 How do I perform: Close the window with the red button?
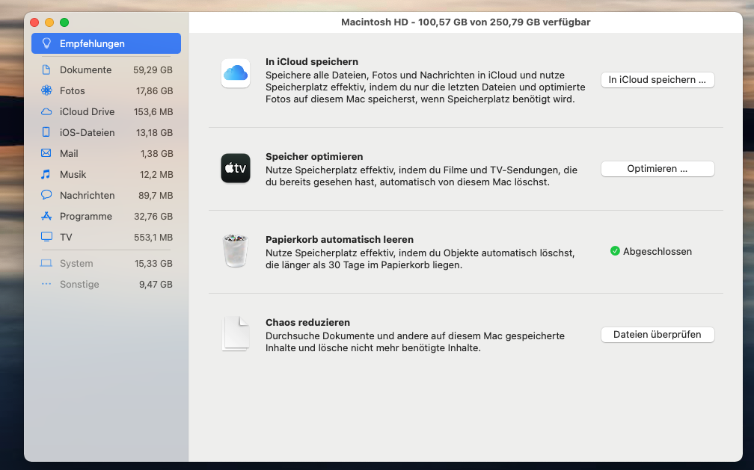click(x=34, y=22)
